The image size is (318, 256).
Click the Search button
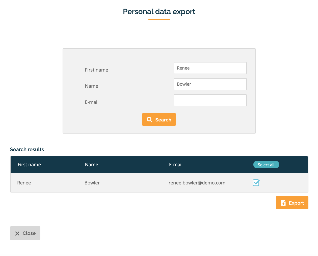(x=159, y=119)
